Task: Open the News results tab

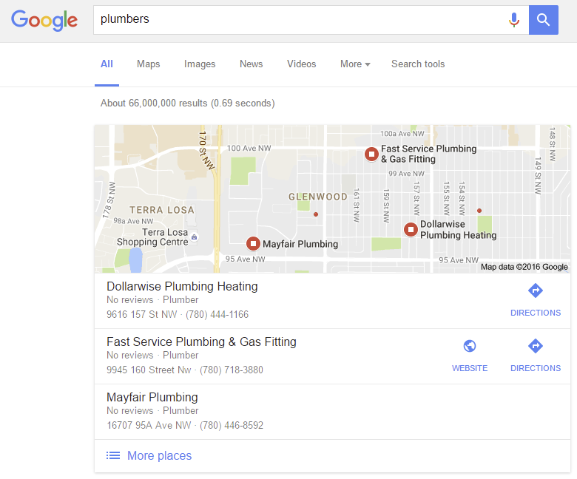Action: click(x=252, y=64)
